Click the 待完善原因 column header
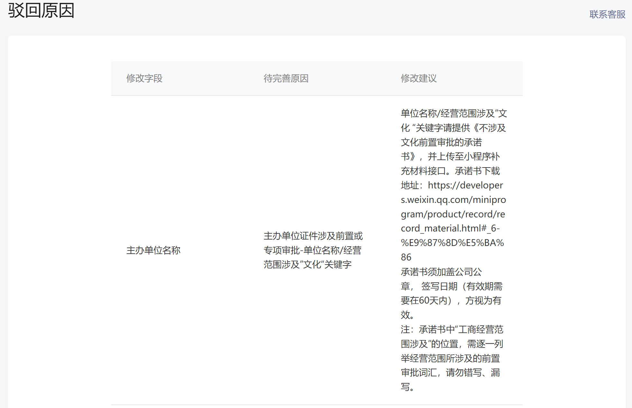Screen dimensions: 632x408 tap(286, 78)
